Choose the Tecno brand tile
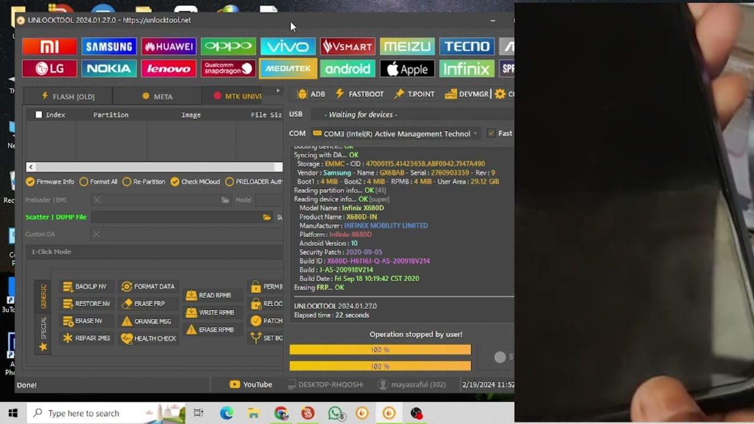The width and height of the screenshot is (754, 424). pos(467,47)
